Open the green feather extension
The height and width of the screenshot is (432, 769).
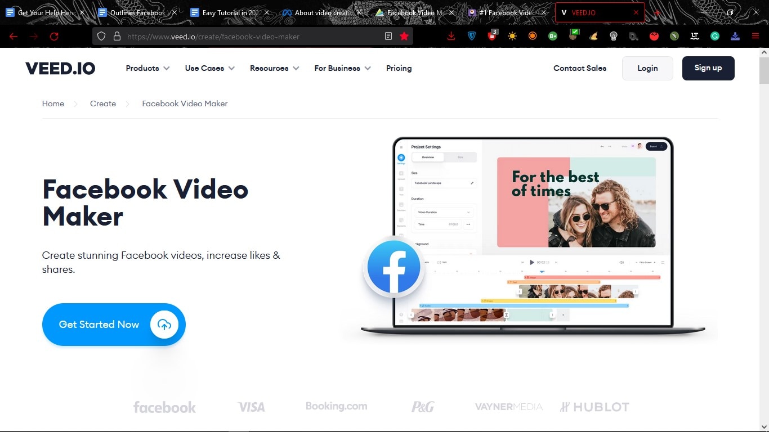pyautogui.click(x=674, y=37)
